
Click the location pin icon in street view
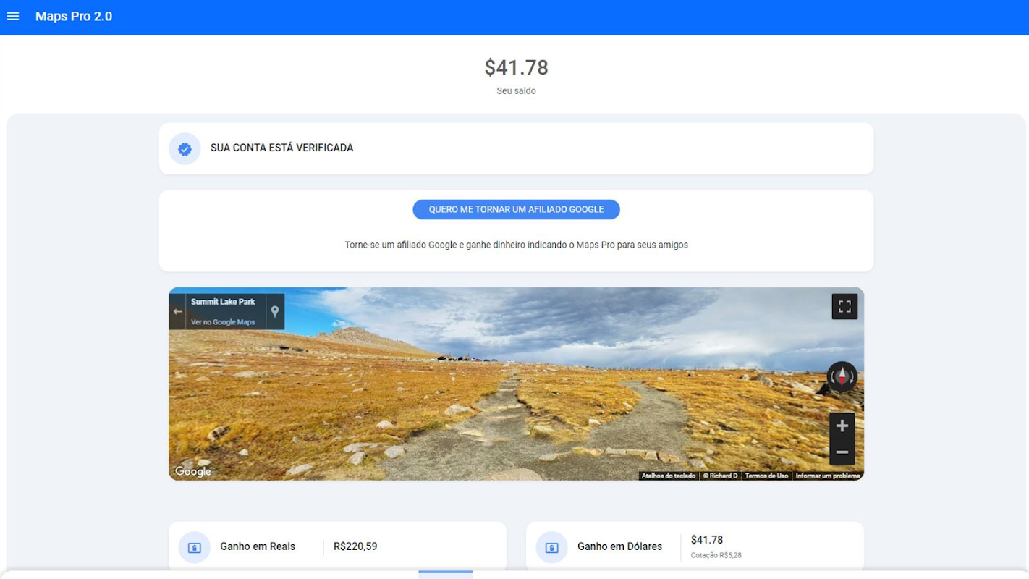point(275,312)
